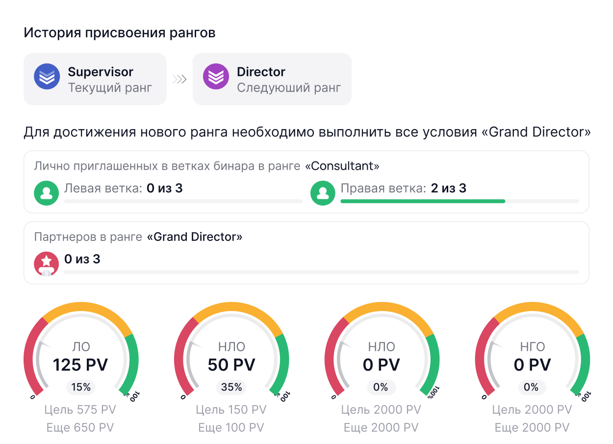
Task: Select the green person icon for Левая ветка
Action: pyautogui.click(x=46, y=193)
